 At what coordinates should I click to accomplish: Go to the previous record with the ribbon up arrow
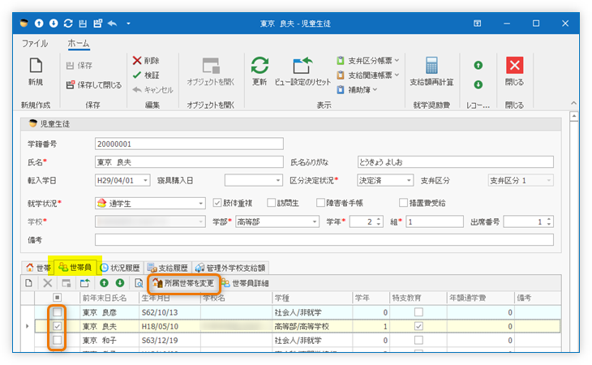478,66
